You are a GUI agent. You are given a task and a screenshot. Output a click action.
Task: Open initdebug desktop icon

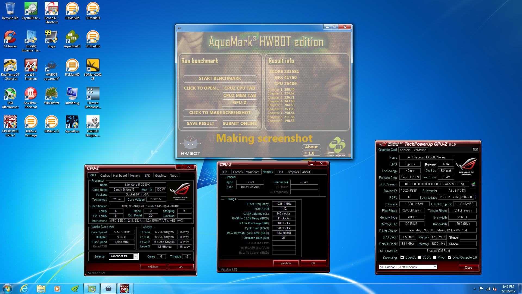(72, 96)
